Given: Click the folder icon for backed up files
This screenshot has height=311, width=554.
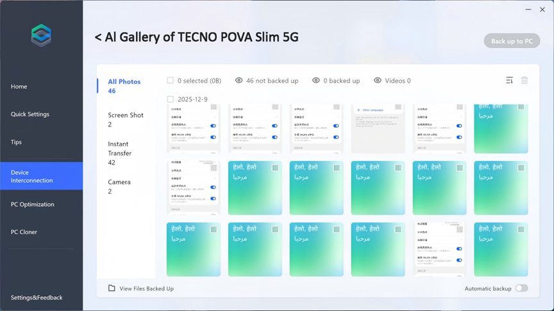Looking at the screenshot, I should click(x=112, y=289).
